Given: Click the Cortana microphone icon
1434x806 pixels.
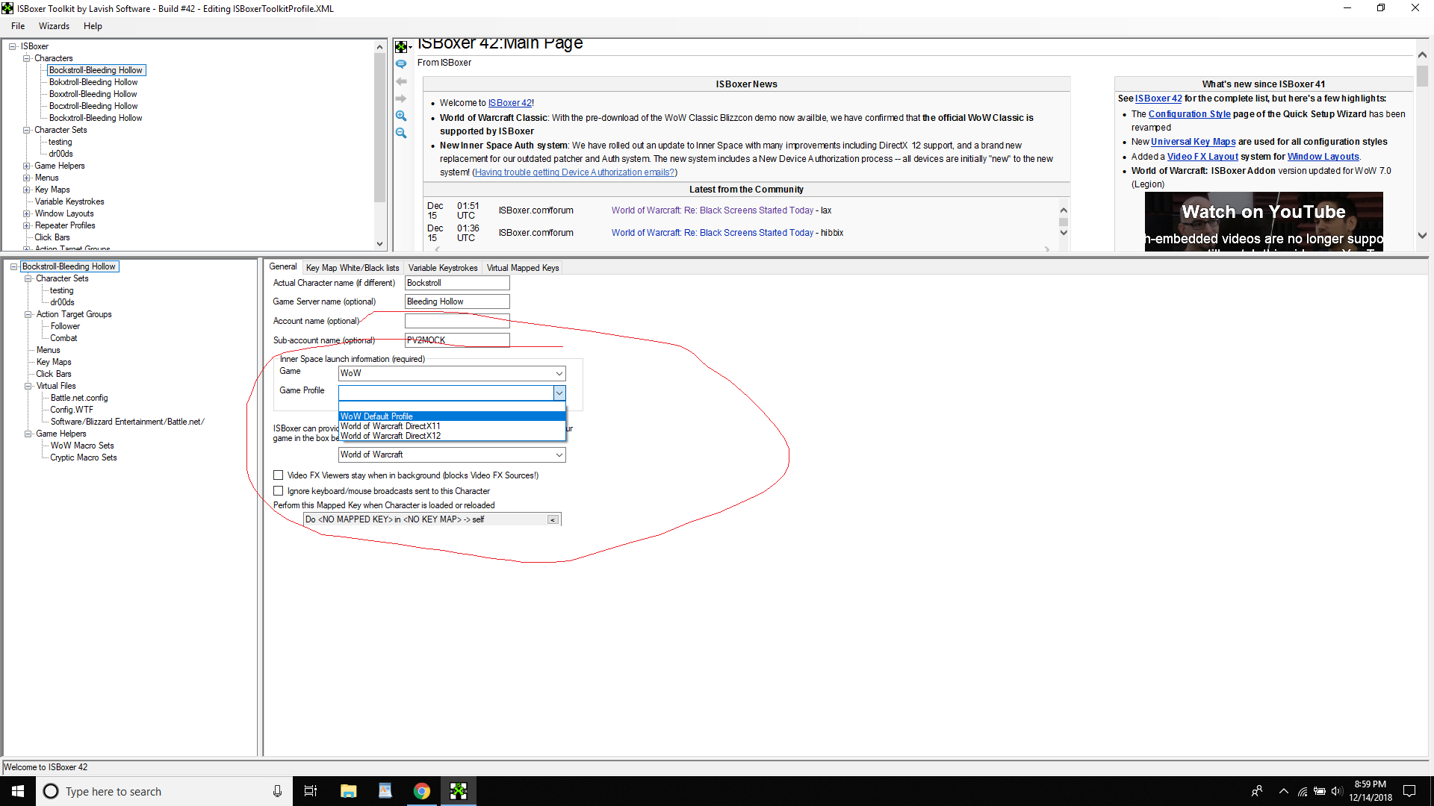Looking at the screenshot, I should (x=277, y=791).
